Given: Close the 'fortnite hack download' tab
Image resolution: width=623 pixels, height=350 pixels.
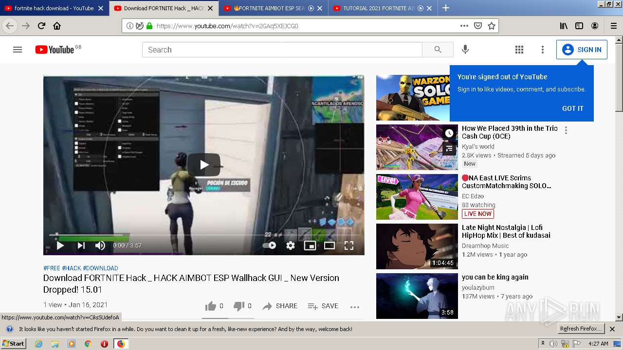Looking at the screenshot, I should pos(101,8).
